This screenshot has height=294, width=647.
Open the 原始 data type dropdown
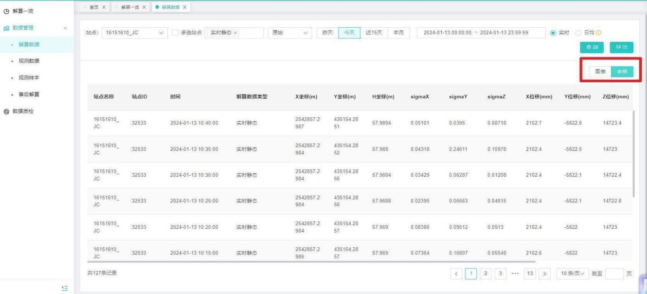click(290, 33)
